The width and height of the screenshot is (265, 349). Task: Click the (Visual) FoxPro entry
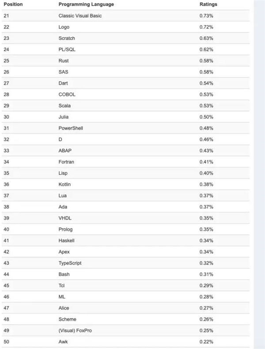75,330
